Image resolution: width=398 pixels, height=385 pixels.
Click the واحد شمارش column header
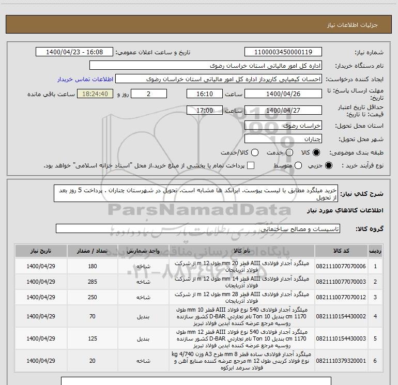(x=143, y=251)
